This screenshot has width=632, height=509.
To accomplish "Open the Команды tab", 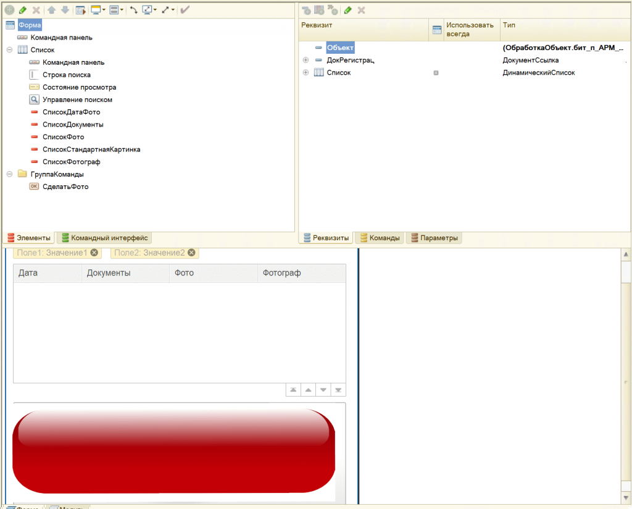I will (x=380, y=238).
